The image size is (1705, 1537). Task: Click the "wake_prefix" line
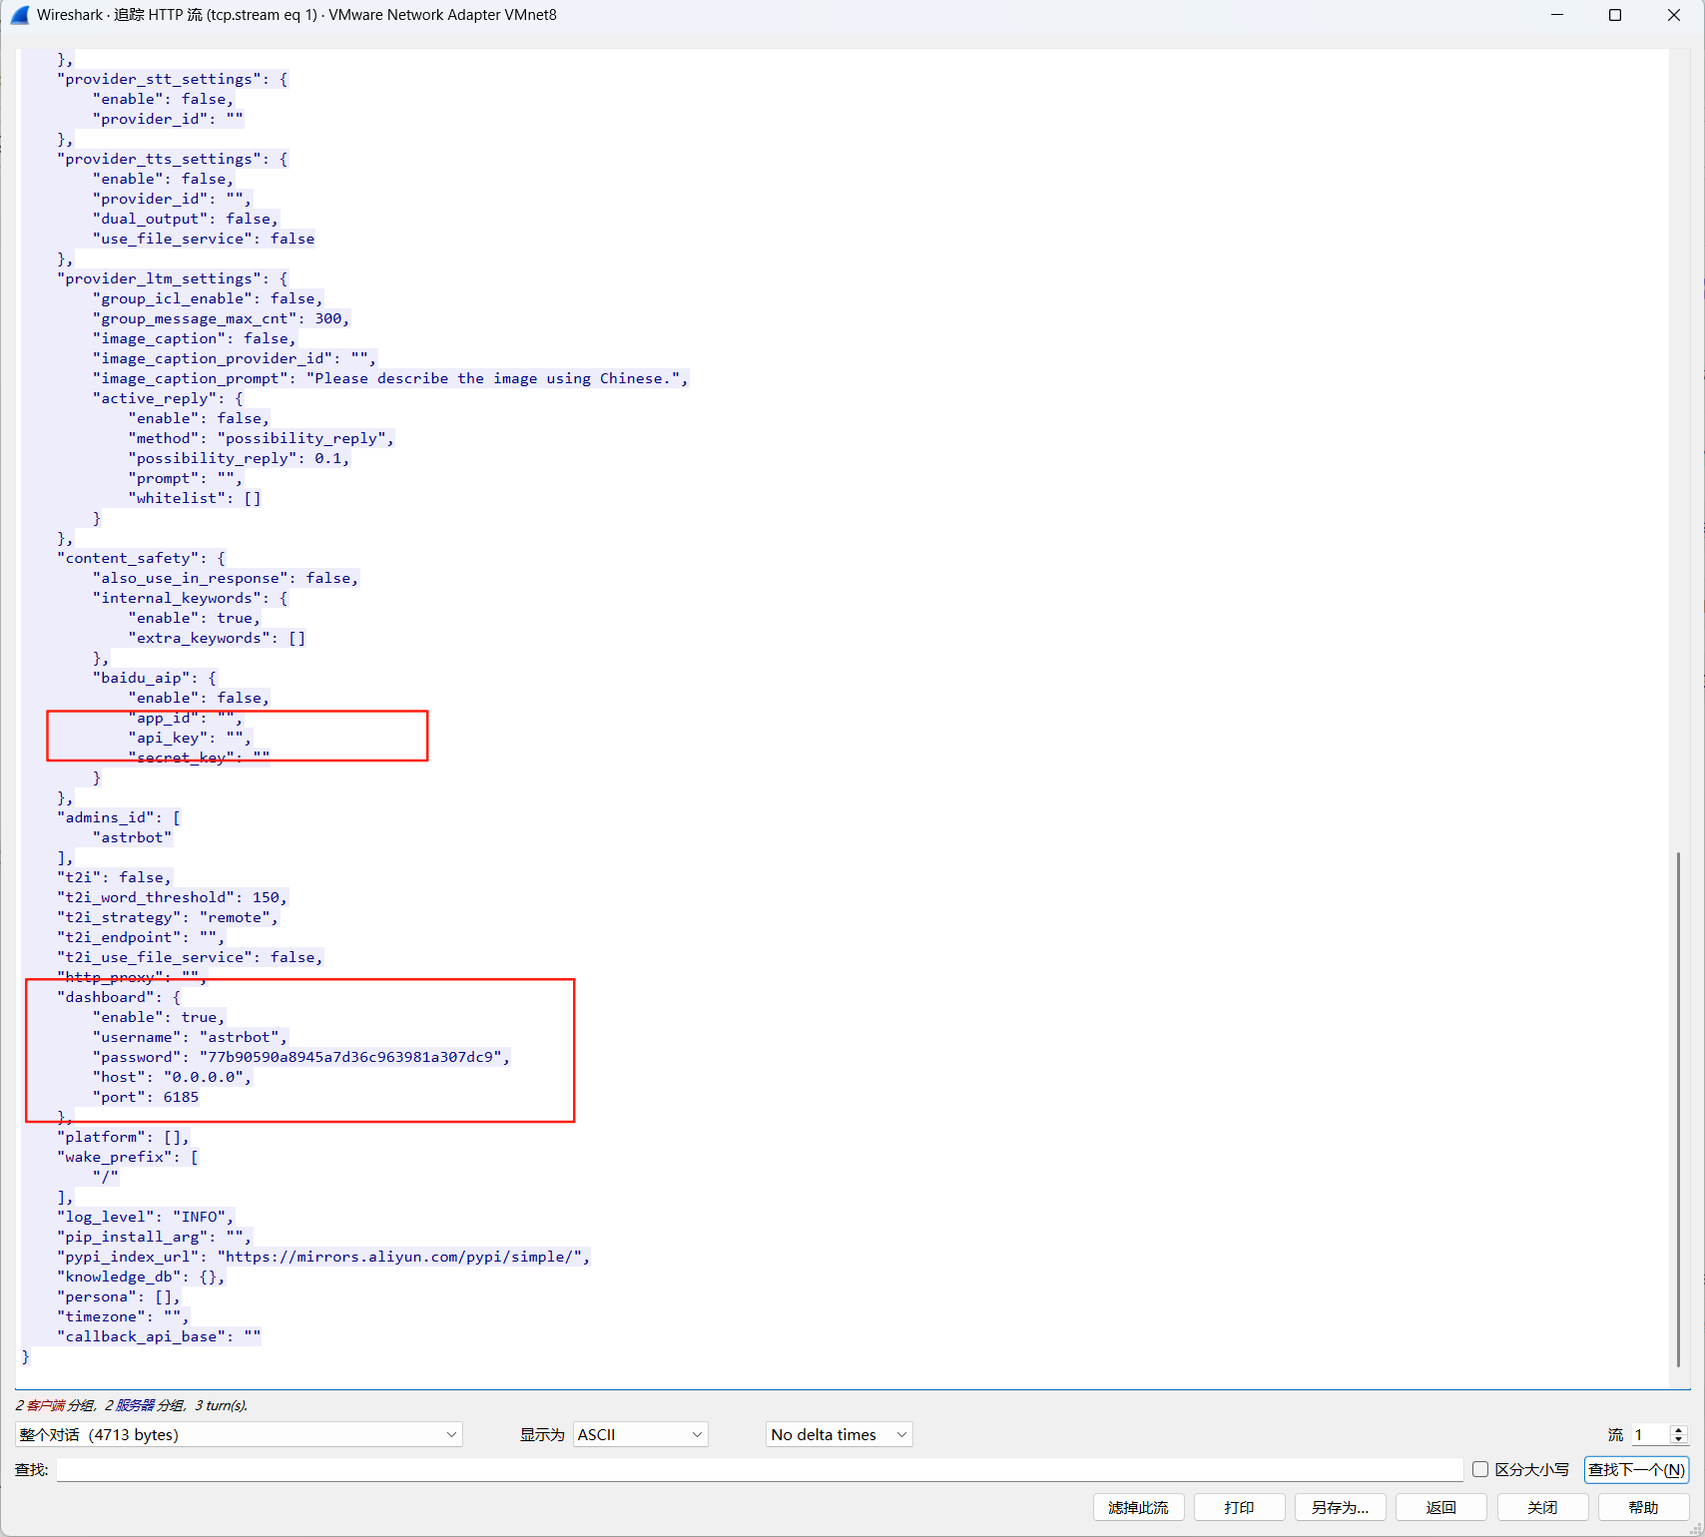click(128, 1157)
